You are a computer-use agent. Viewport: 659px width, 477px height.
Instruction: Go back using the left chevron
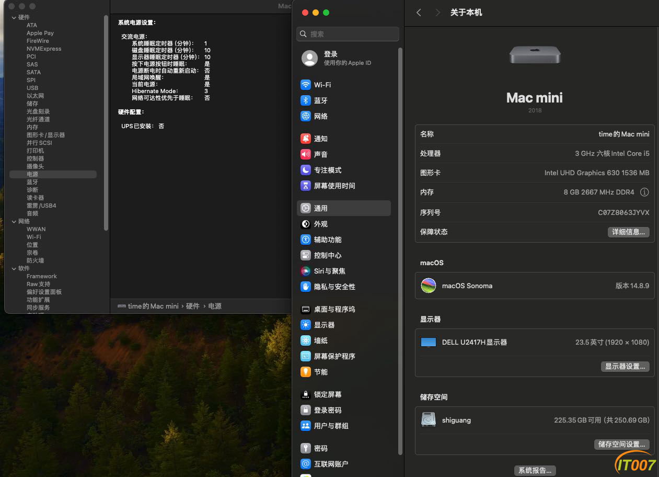tap(419, 13)
